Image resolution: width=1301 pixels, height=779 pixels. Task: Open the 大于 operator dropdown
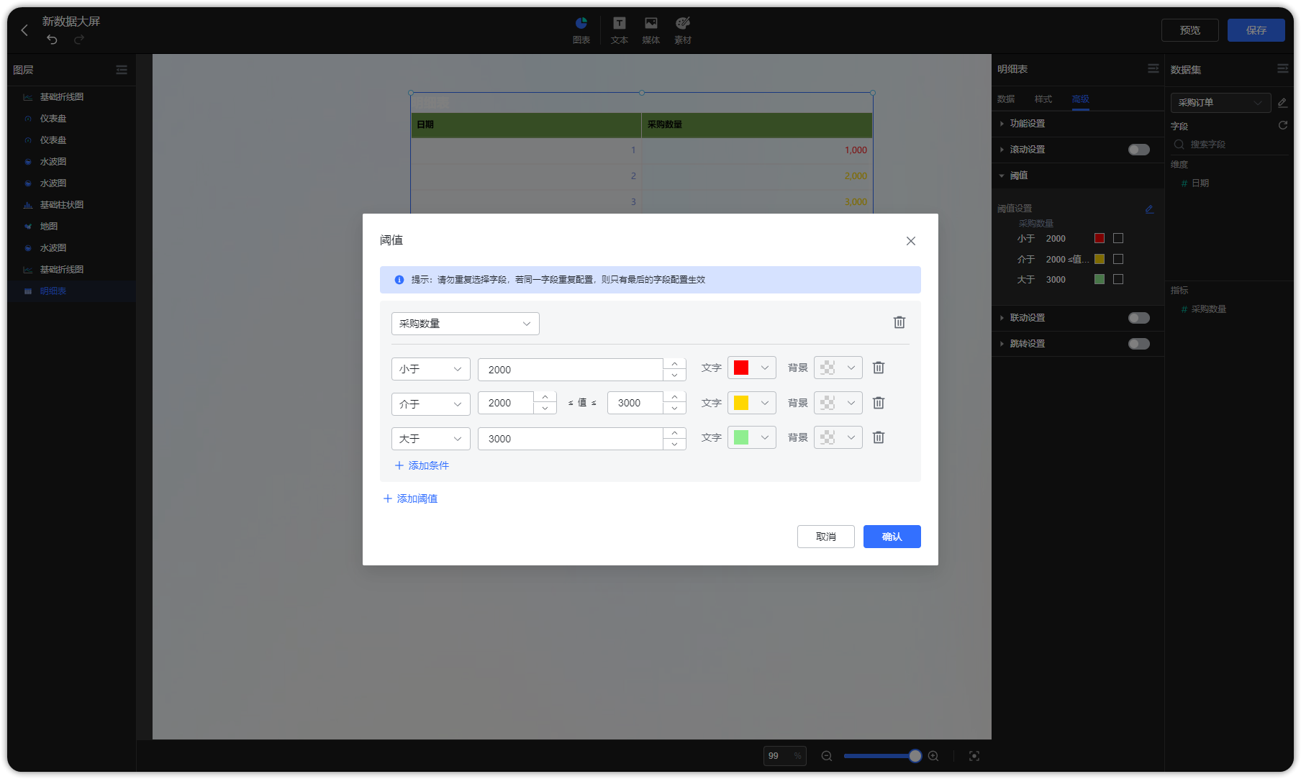click(x=431, y=439)
